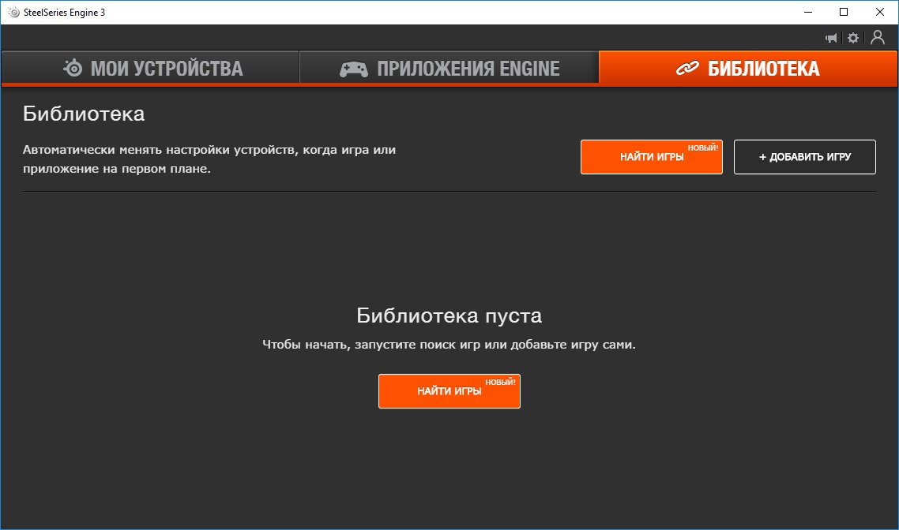Click the НАЙТИ ИГРЫ button under Библиотека пуста
Viewport: 899px width, 530px height.
coord(449,391)
